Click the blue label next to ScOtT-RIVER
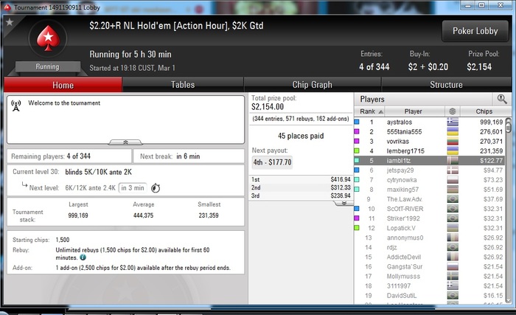This screenshot has height=315, width=516. pos(356,209)
